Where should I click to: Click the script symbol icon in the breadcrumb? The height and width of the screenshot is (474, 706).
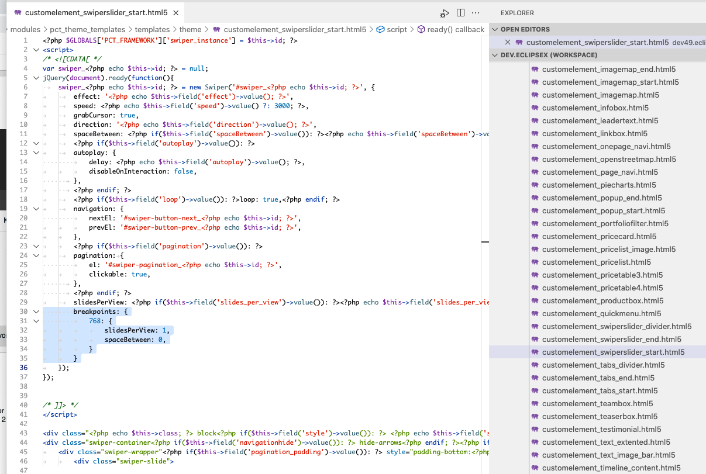click(380, 29)
